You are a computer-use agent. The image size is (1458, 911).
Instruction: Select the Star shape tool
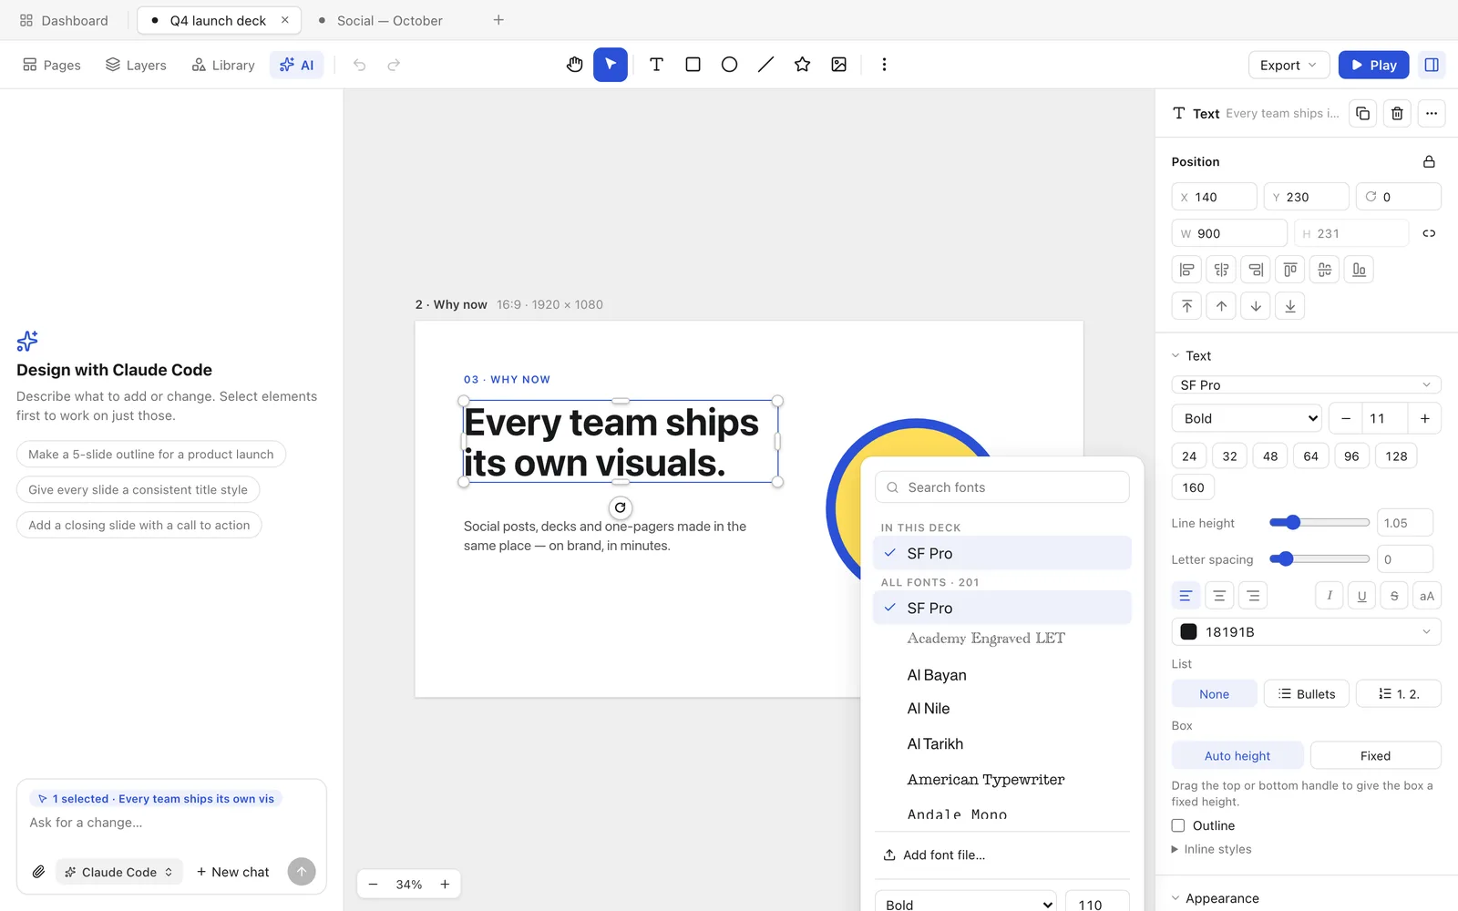802,65
